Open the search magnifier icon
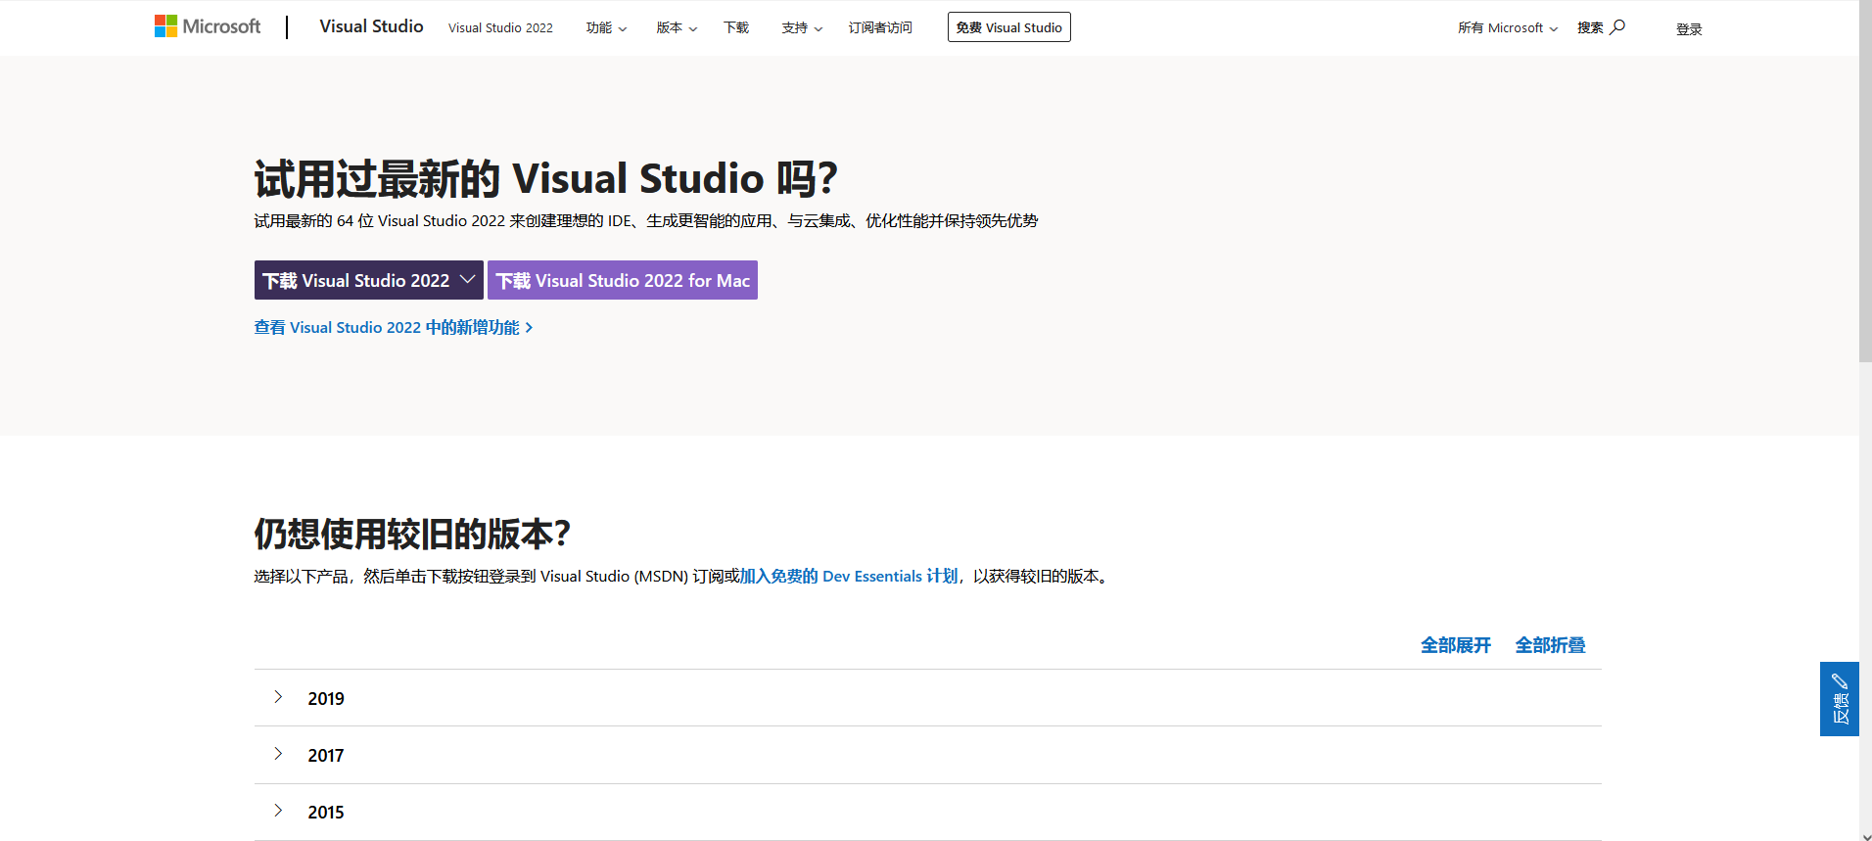The height and width of the screenshot is (841, 1872). 1617,27
